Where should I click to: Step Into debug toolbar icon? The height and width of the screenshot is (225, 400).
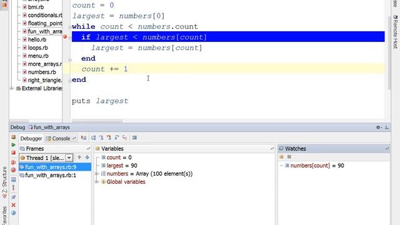coord(101,137)
